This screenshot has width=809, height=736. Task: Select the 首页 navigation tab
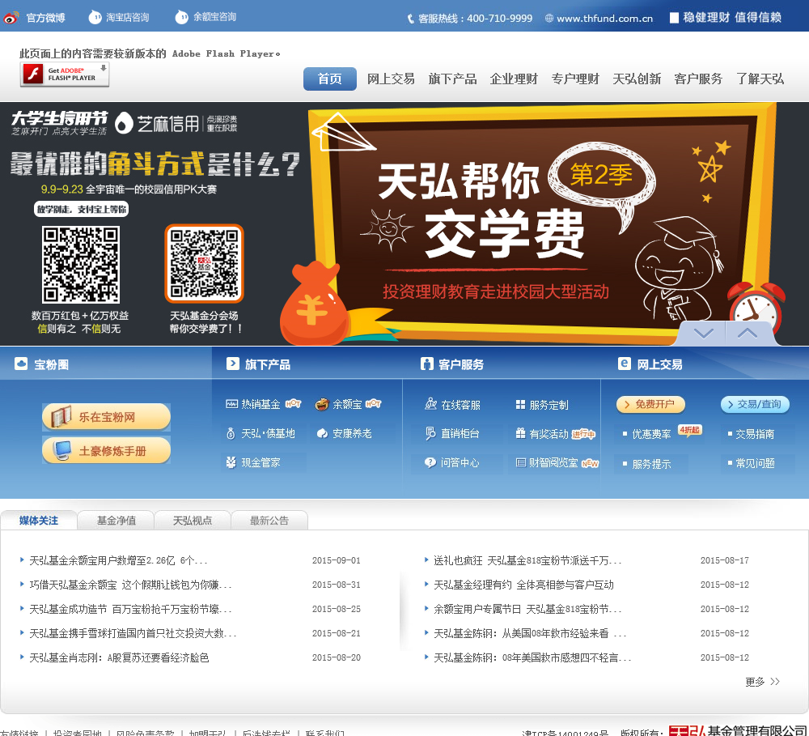click(x=330, y=79)
